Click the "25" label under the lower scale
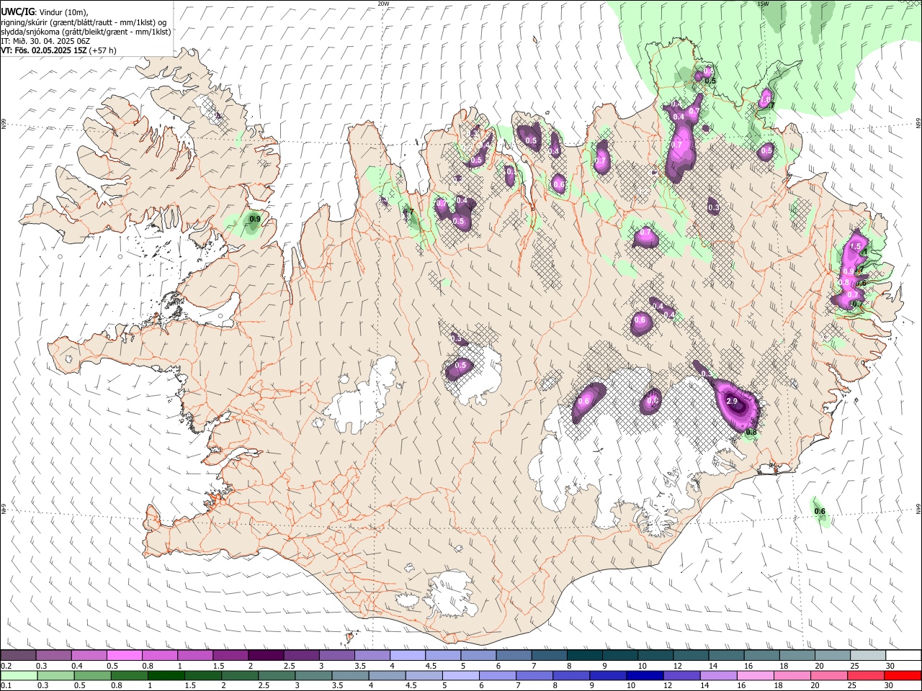Screen dimensions: 922x691 tap(853, 685)
